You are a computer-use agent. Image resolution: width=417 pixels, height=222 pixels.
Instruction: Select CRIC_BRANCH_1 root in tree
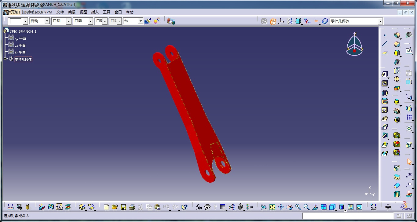coord(23,31)
